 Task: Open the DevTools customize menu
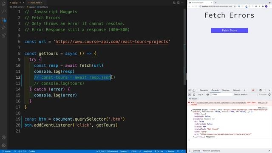tap(265, 90)
